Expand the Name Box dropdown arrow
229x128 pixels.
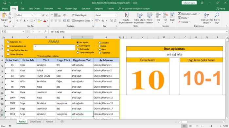23,32
